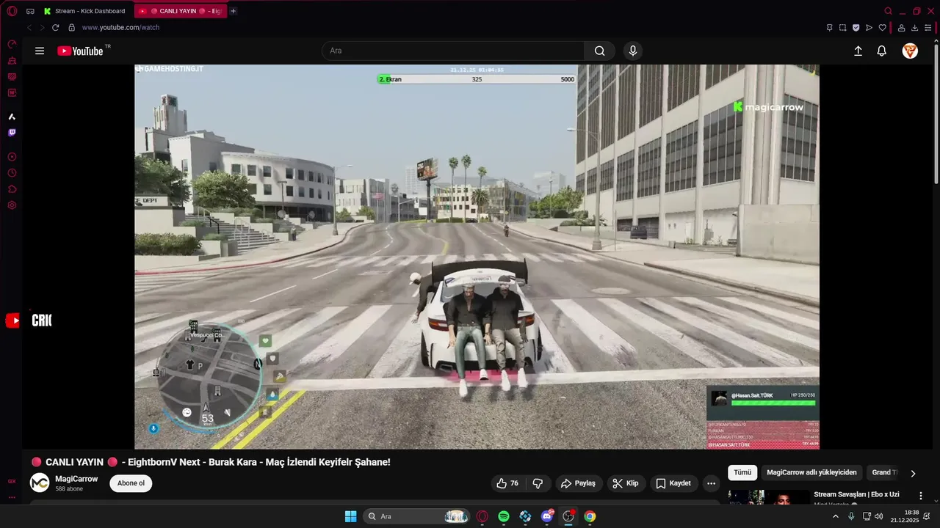Reload the current page
Image resolution: width=940 pixels, height=528 pixels.
click(x=55, y=27)
